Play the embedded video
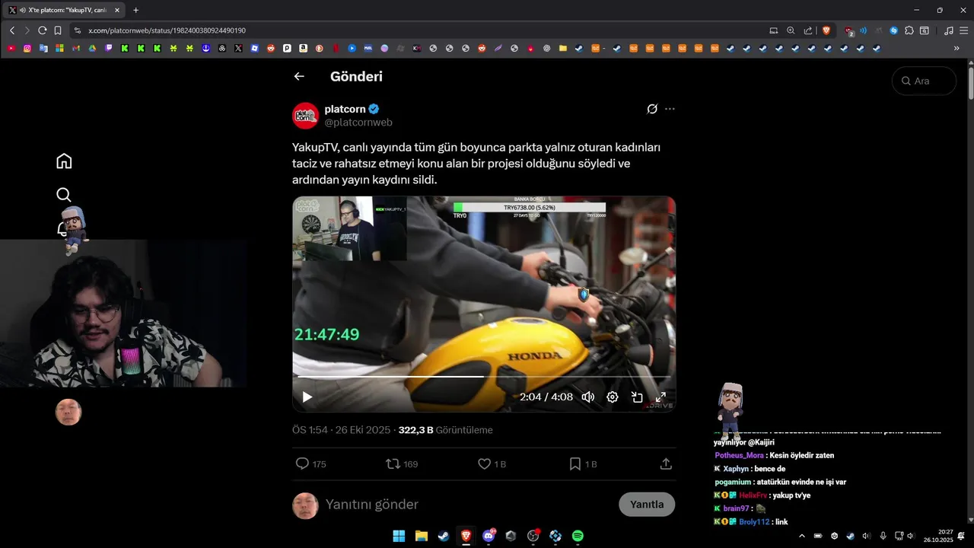Screen dimensions: 974x548 click(307, 397)
